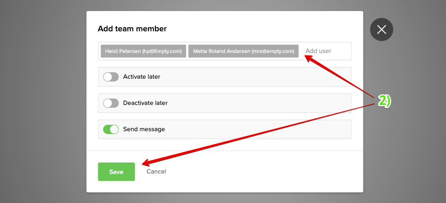Click the dimmed backdrop left of the dialog
The height and width of the screenshot is (203, 446).
click(42, 101)
